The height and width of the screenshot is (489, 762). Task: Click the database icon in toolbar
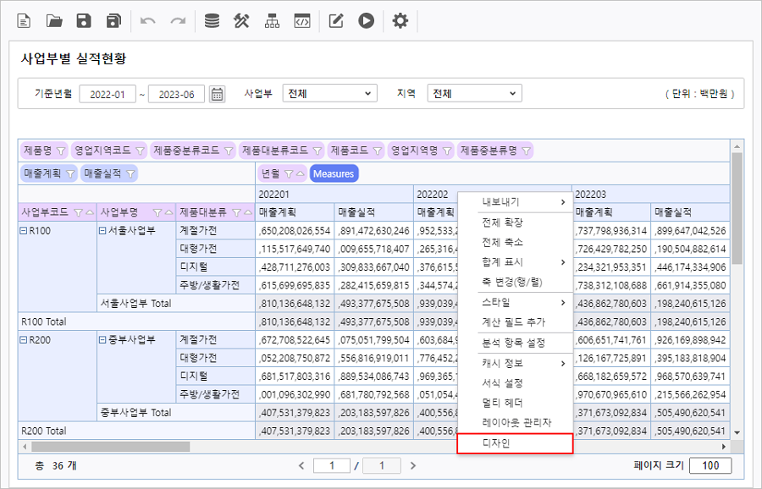click(x=212, y=21)
